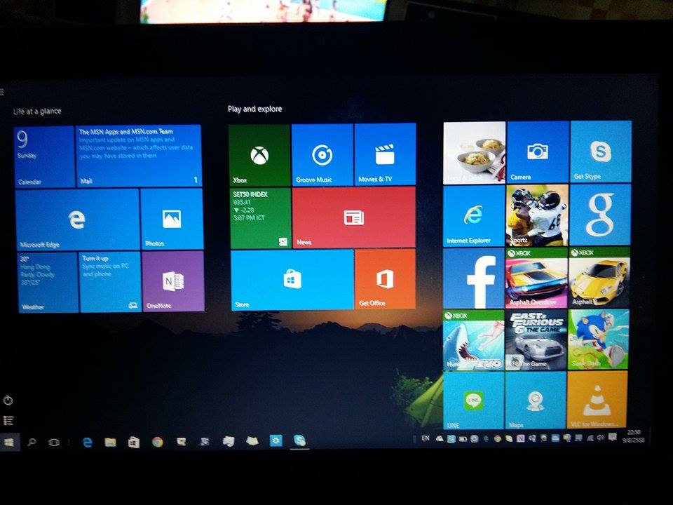Click the Get Office tile

[386, 278]
